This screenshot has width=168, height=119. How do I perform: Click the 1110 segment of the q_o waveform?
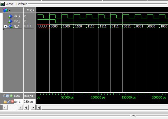pyautogui.click(x=92, y=26)
